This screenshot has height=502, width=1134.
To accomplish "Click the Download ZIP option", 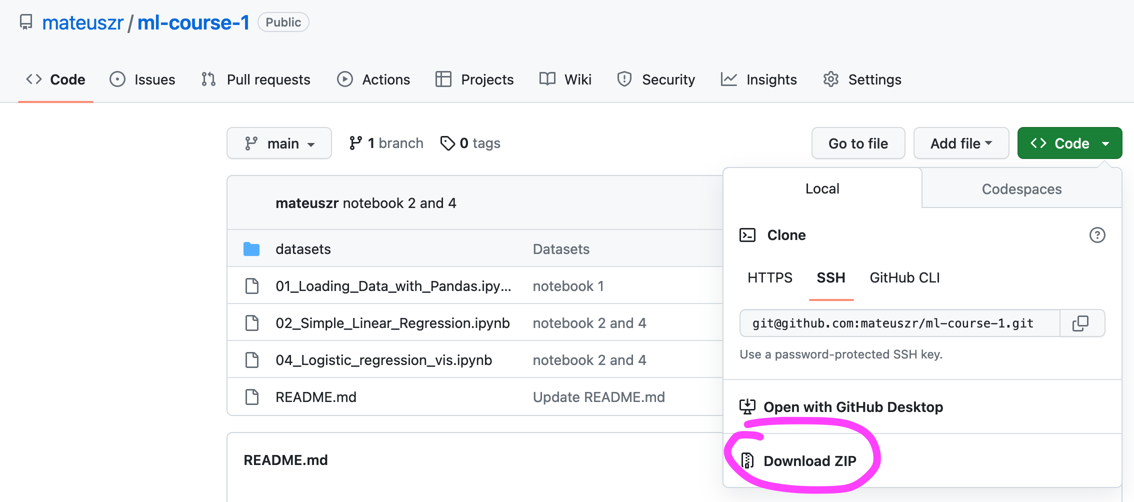I will click(809, 461).
